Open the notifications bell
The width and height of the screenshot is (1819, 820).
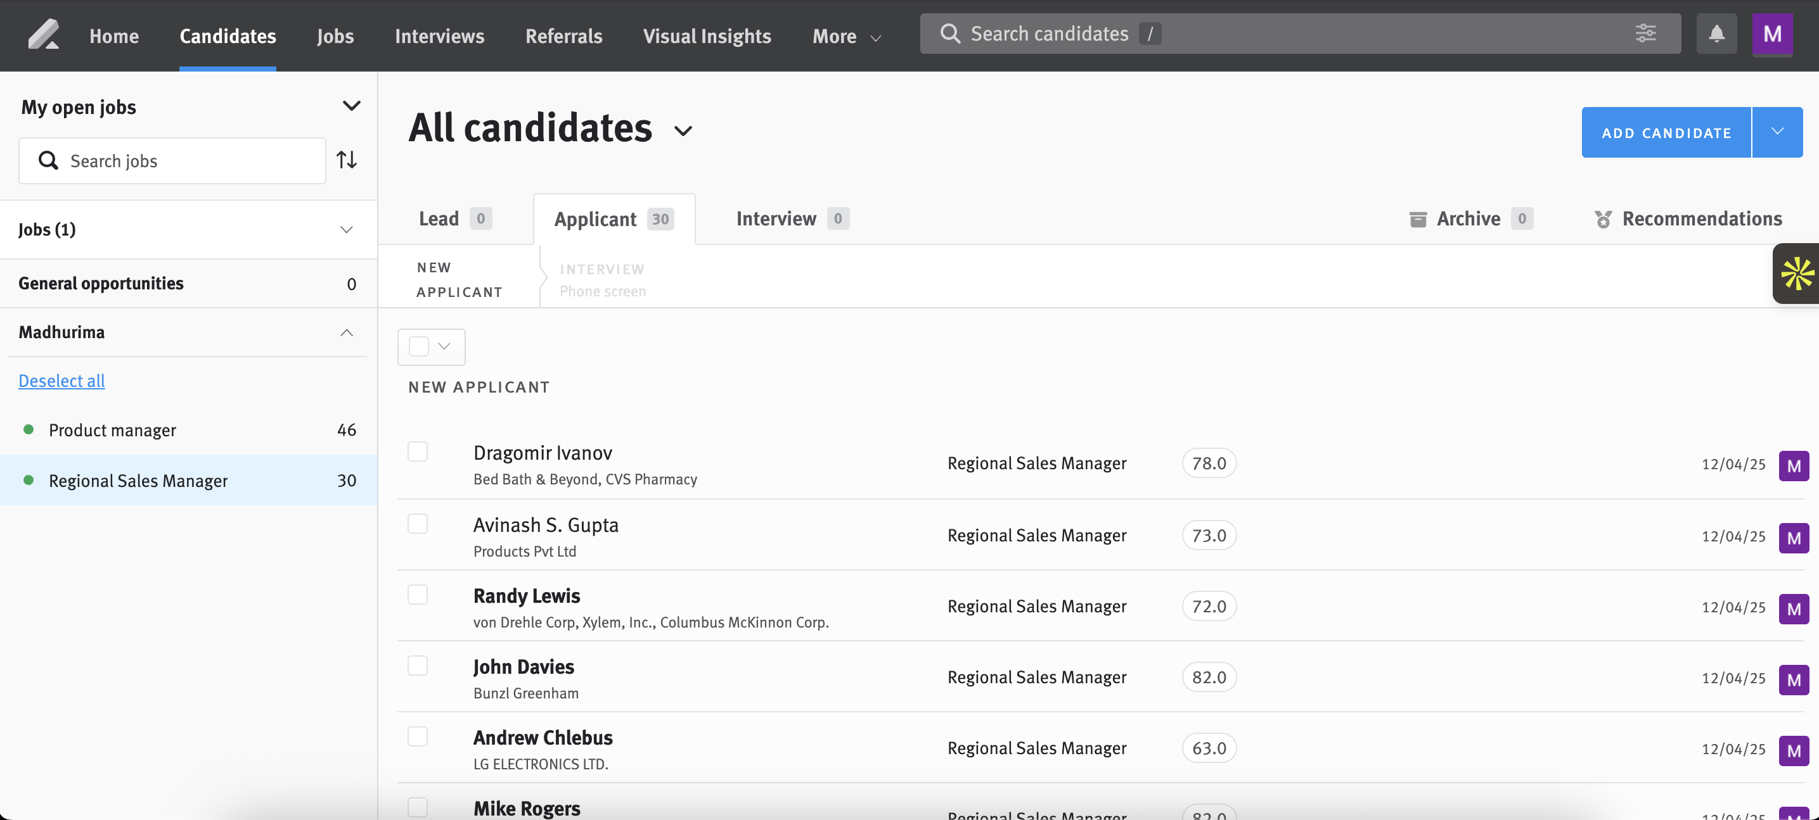pos(1716,34)
